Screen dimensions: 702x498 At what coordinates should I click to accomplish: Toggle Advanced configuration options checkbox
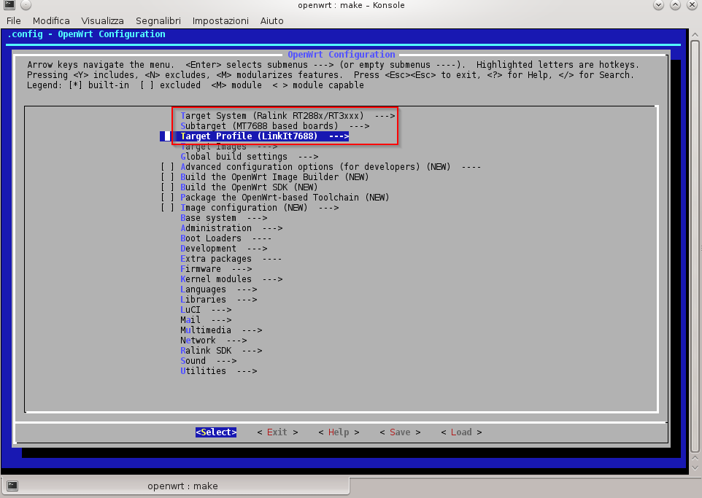168,167
